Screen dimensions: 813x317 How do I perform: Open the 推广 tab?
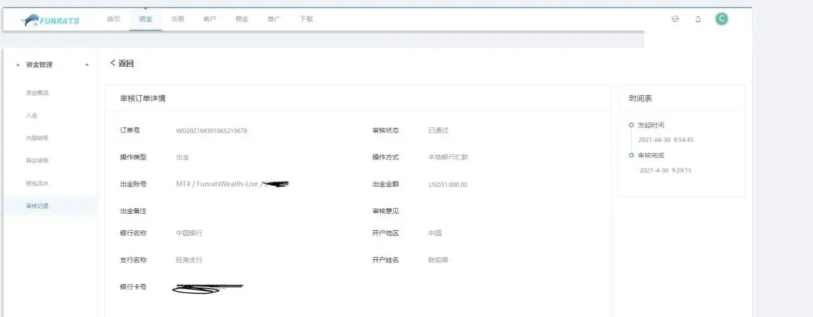click(x=274, y=19)
